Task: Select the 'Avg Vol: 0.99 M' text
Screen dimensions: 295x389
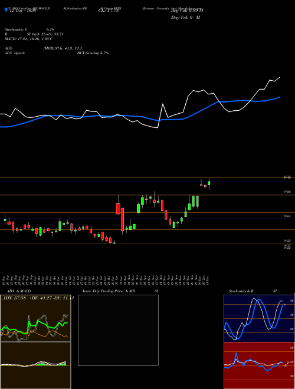Action: (187, 11)
